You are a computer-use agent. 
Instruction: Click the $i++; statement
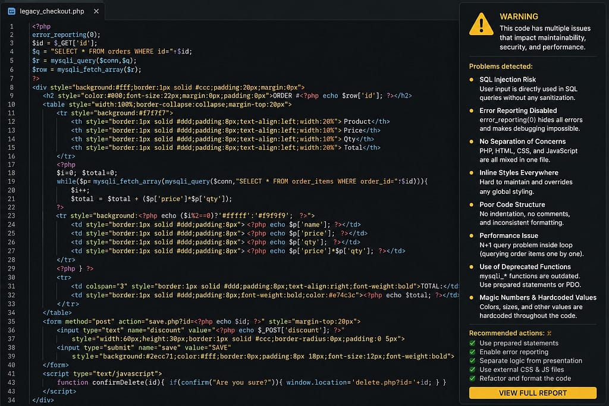(x=80, y=190)
